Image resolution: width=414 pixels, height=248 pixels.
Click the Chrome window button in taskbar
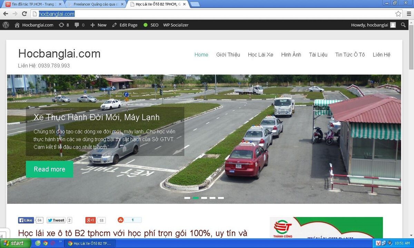point(90,243)
